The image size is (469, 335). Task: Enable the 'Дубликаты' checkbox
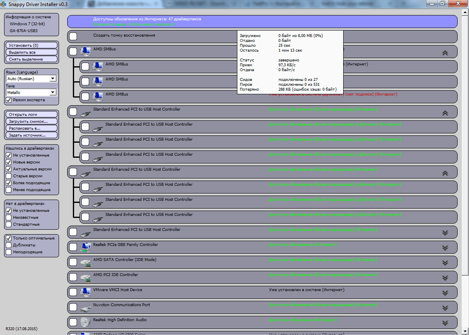(x=9, y=245)
